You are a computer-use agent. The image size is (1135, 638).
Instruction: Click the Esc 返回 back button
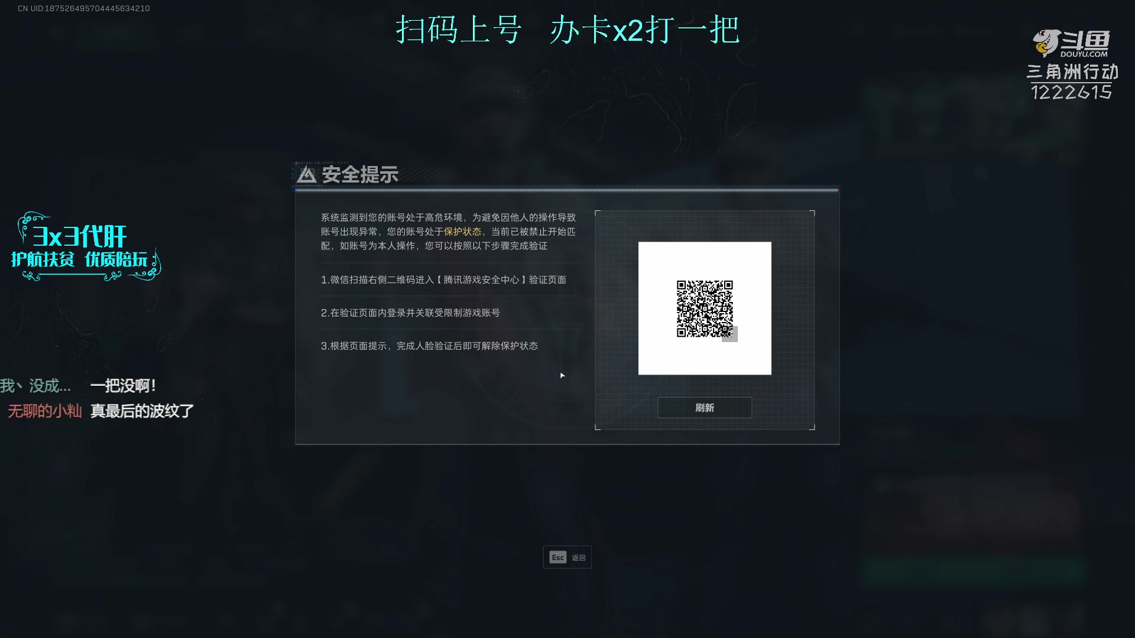click(x=567, y=557)
